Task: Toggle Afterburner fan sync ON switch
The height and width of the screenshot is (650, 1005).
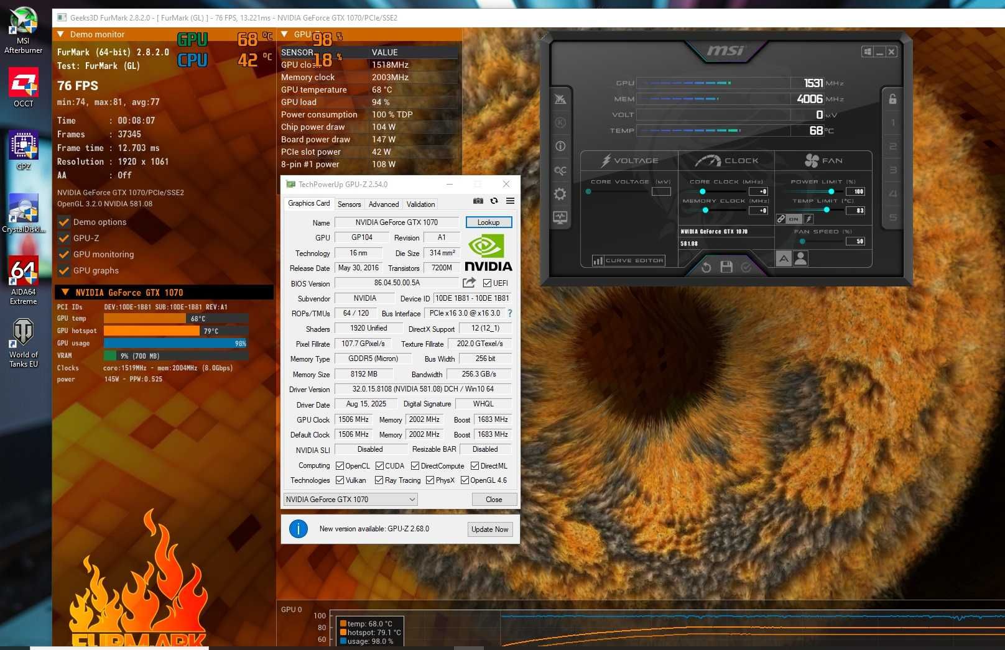Action: click(794, 219)
